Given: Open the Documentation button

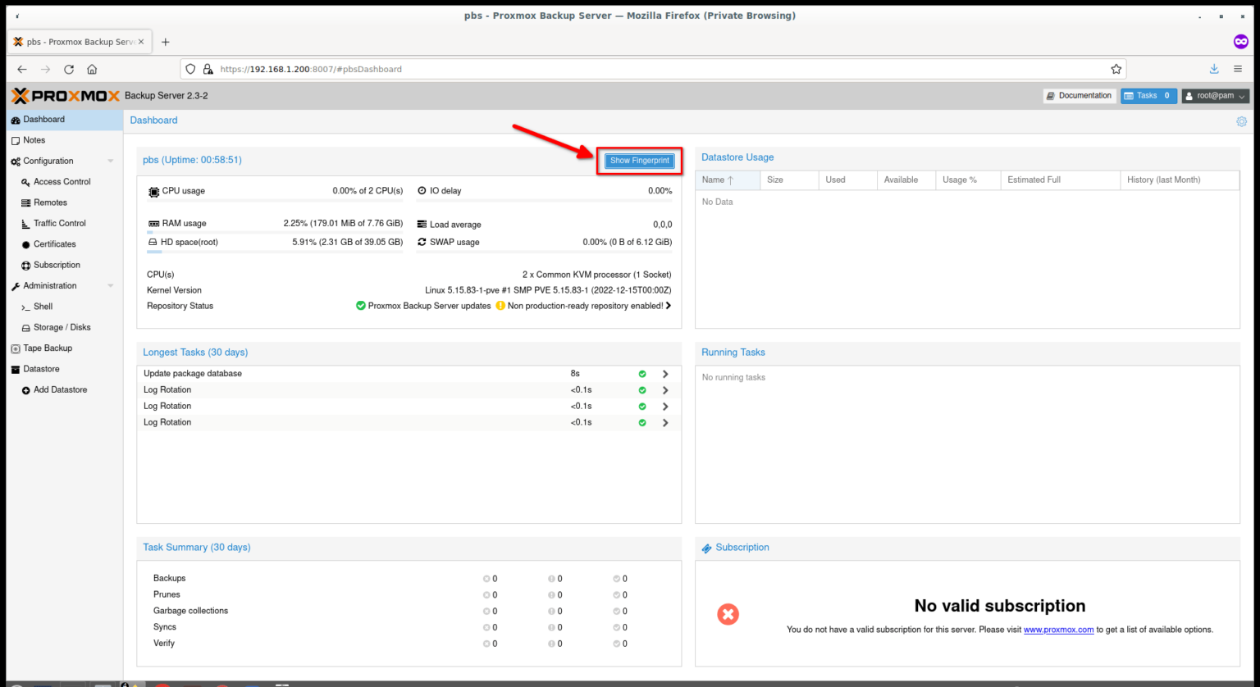Looking at the screenshot, I should click(1079, 96).
